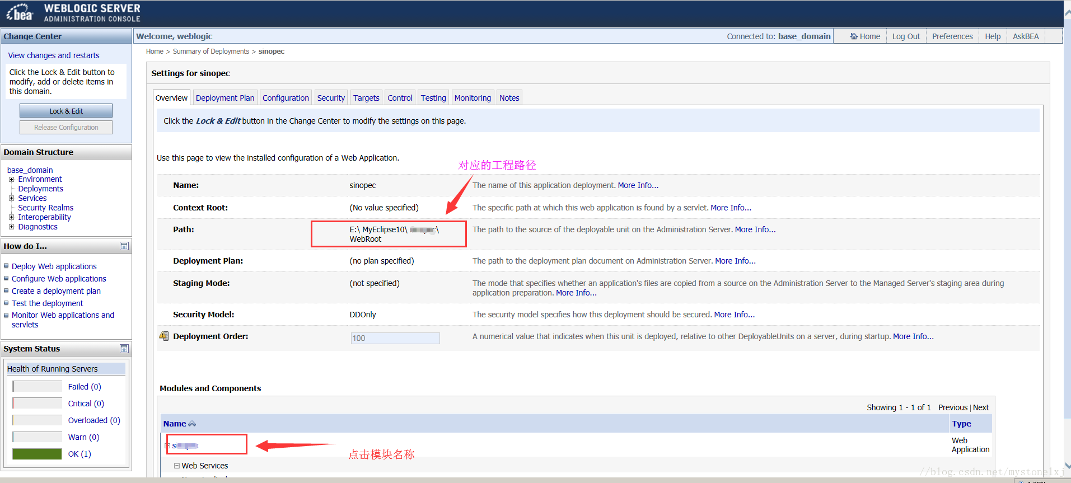The height and width of the screenshot is (483, 1071).
Task: Open More Info for Staging Mode
Action: [576, 293]
